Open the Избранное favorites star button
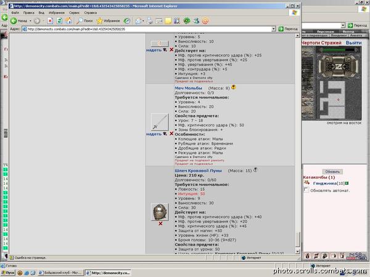 [109, 21]
